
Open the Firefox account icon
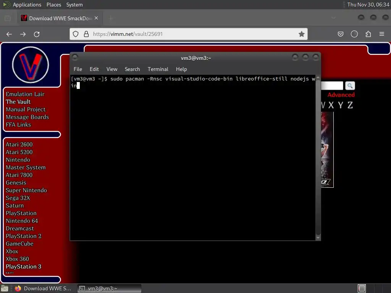(354, 34)
